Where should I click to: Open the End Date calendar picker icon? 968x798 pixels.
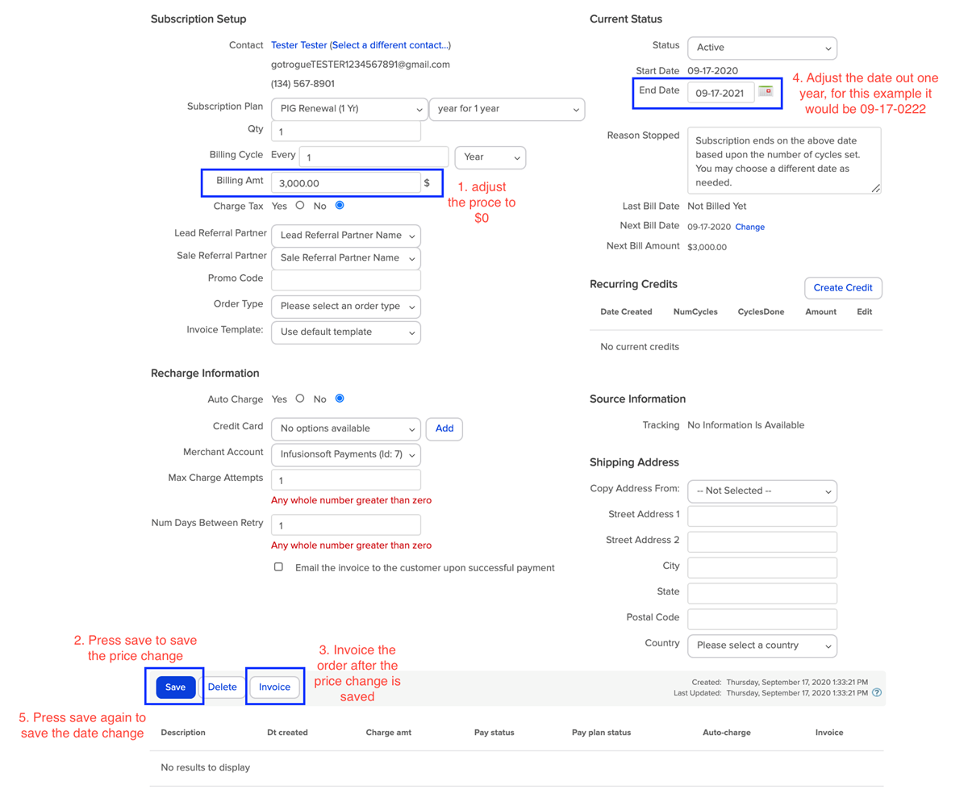766,91
